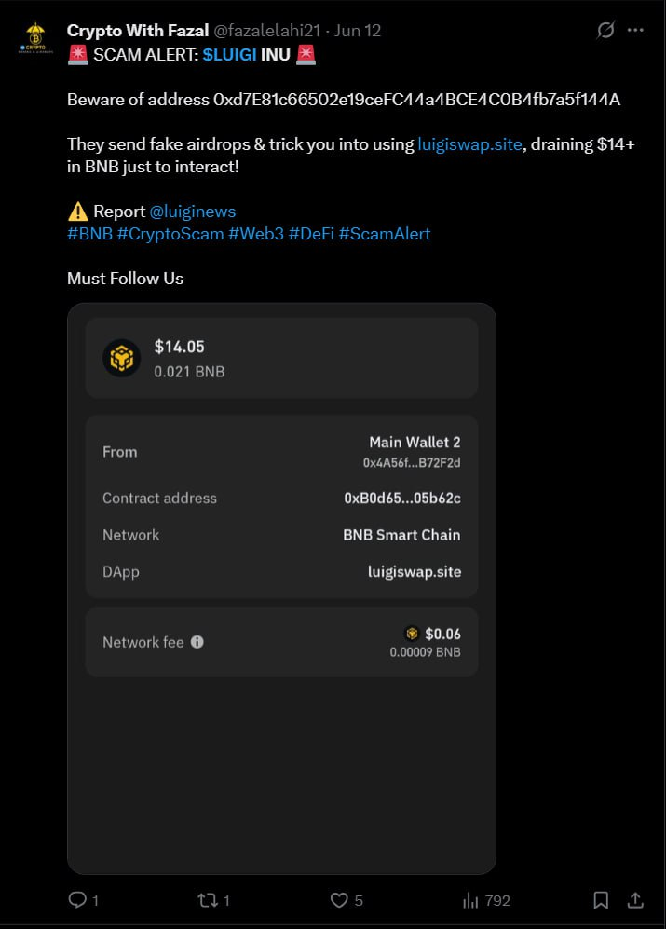Click the share upload icon
666x929 pixels.
click(x=635, y=900)
